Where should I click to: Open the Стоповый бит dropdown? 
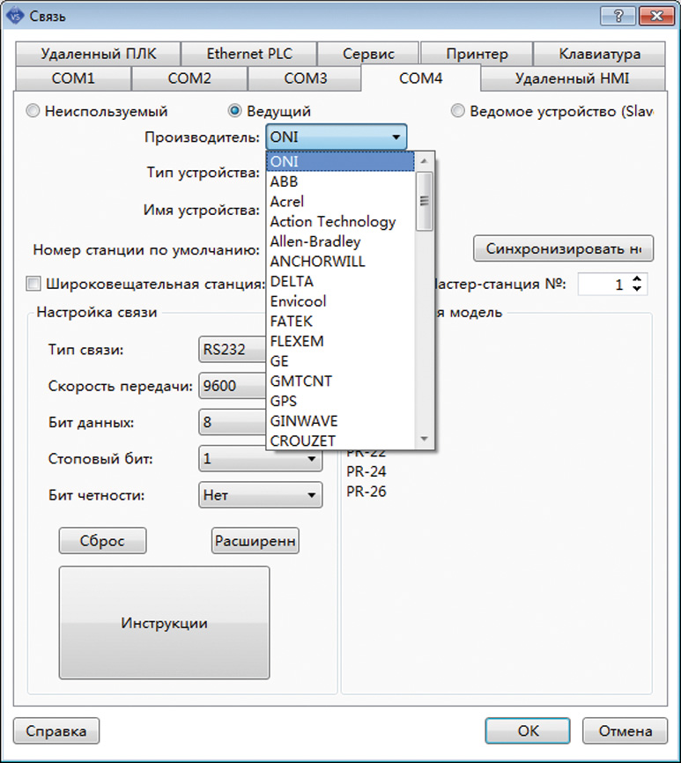pyautogui.click(x=312, y=459)
